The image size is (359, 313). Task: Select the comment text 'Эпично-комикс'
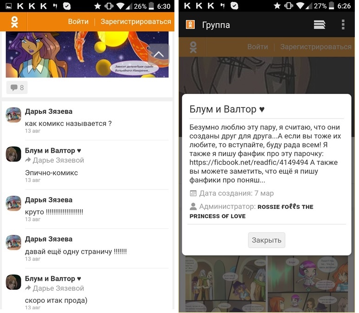click(51, 173)
